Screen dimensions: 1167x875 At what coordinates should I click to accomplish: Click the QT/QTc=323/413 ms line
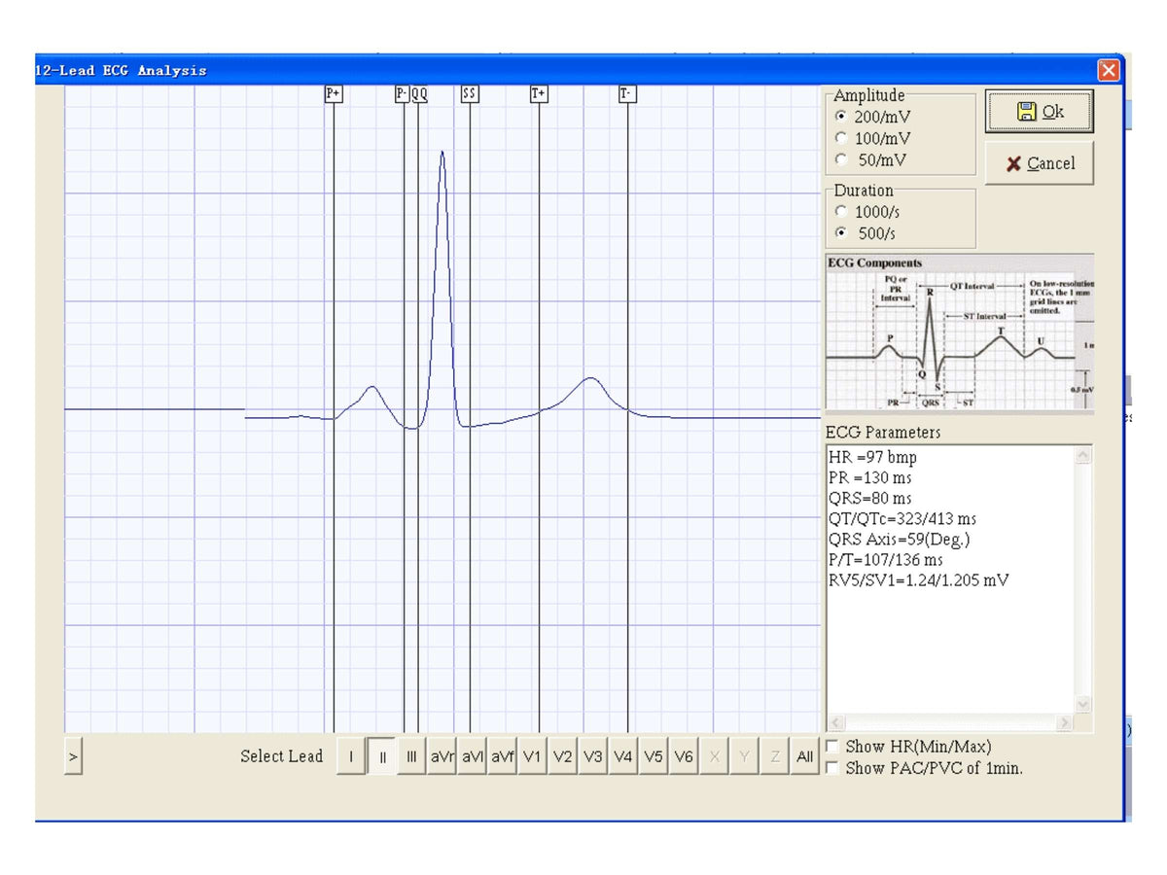902,518
